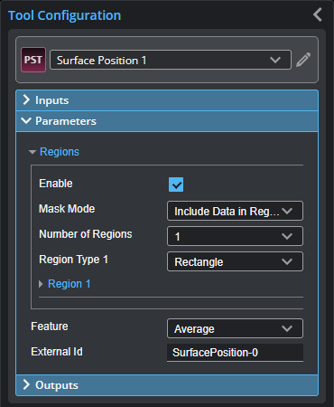This screenshot has height=407, width=334.
Task: Click the Regions group label
Action: [x=60, y=152]
